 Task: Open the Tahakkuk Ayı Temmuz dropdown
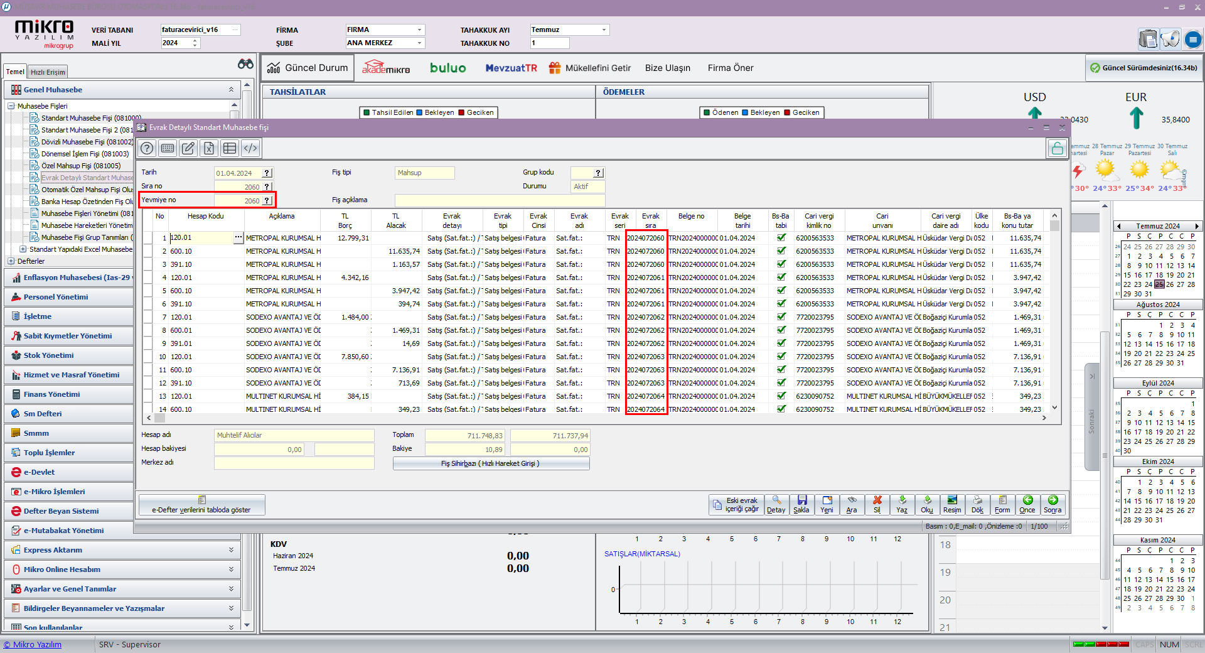tap(604, 30)
